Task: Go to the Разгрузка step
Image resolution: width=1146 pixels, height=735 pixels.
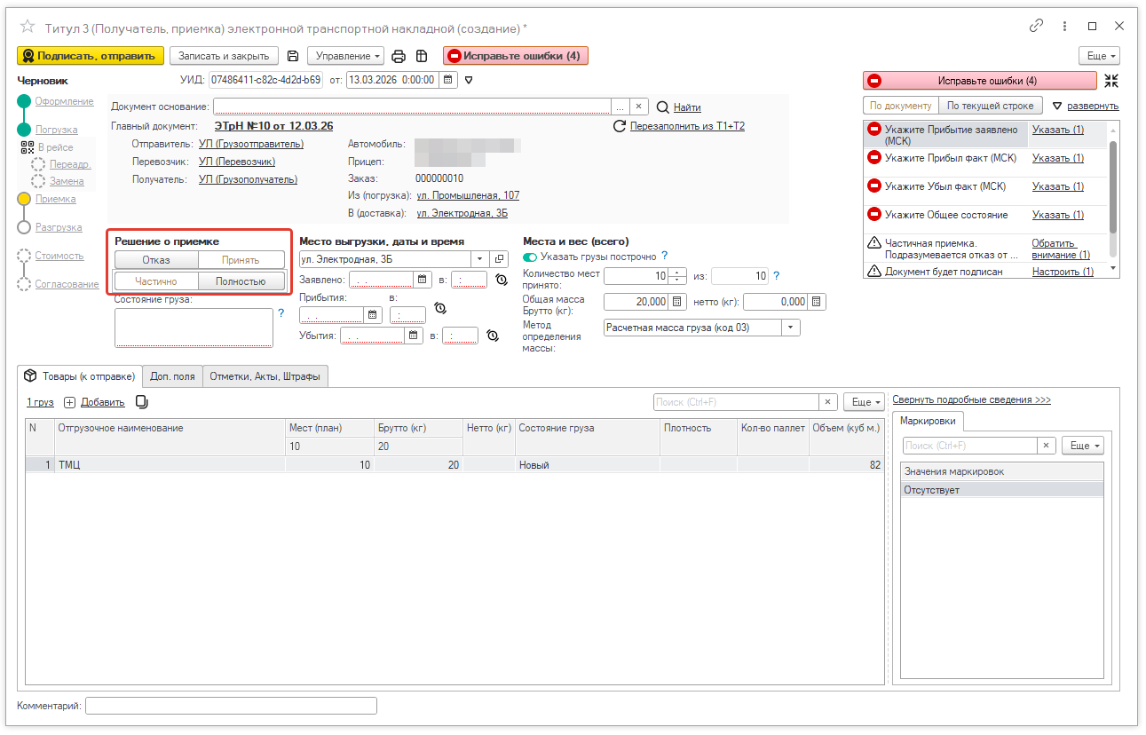Action: 59,227
